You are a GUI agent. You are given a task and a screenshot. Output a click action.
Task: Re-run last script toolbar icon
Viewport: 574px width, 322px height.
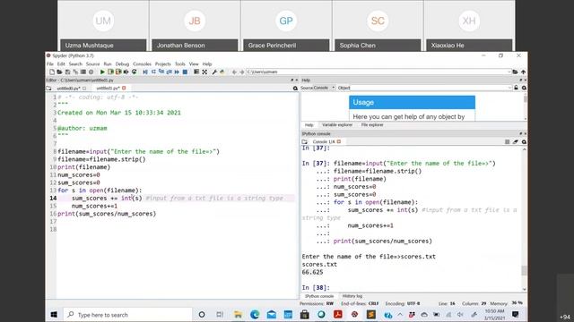coord(135,72)
